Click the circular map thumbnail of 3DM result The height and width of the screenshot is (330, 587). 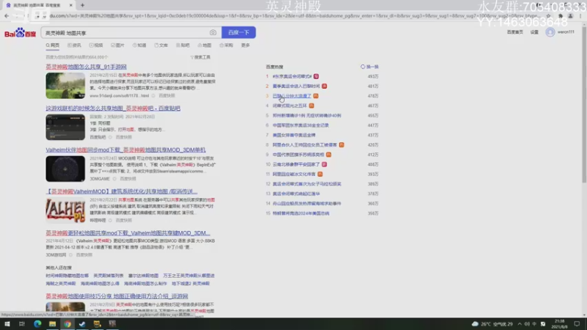tap(65, 169)
